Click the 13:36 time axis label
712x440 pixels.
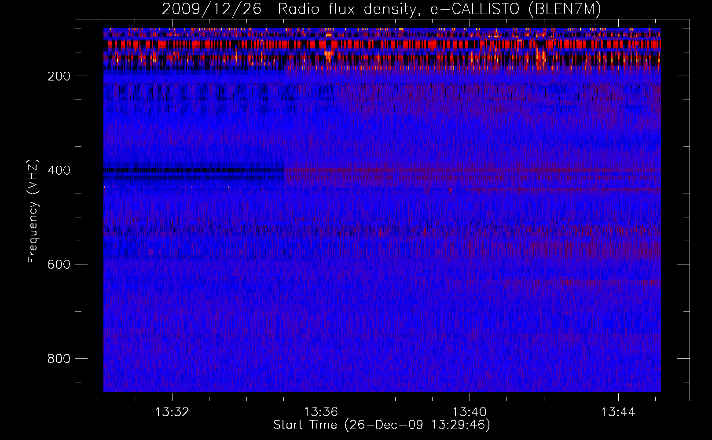[x=321, y=412]
